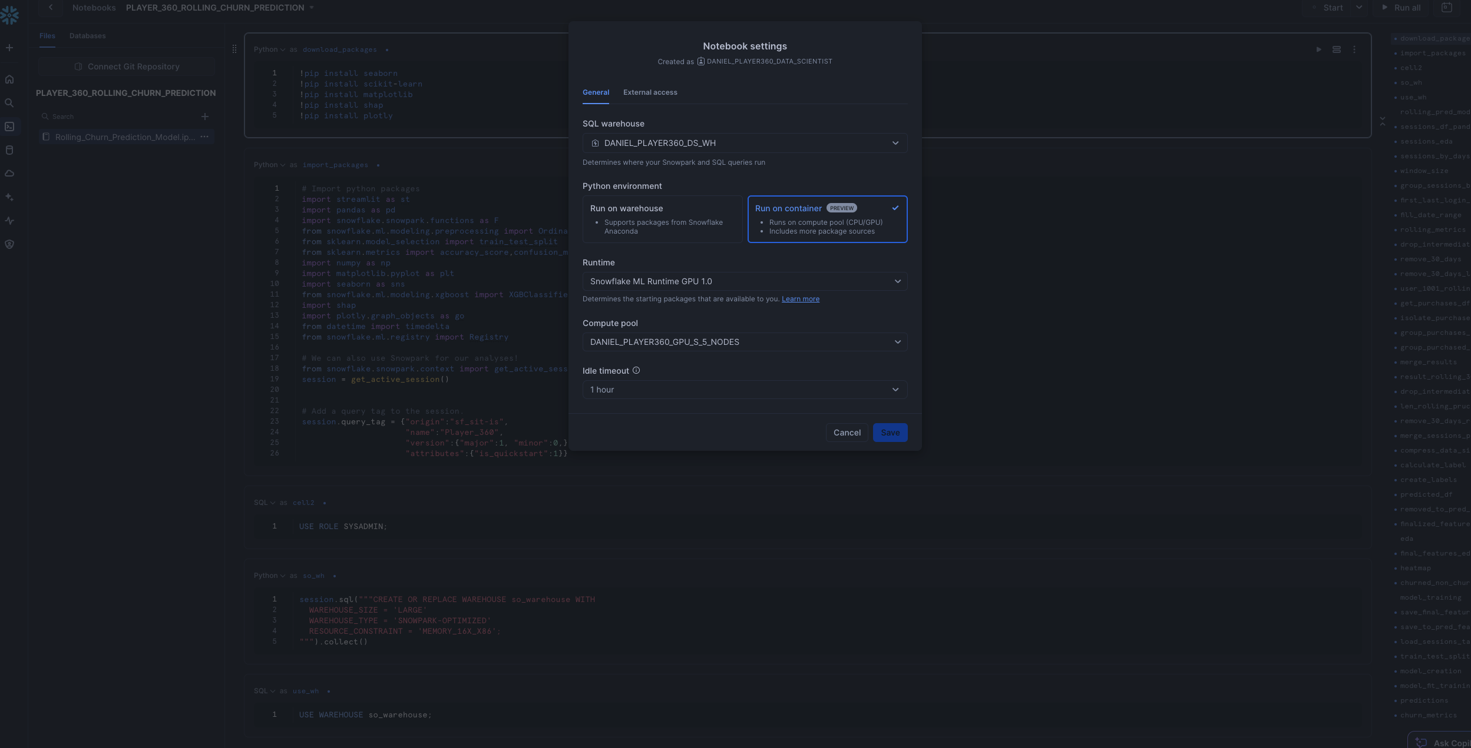Click the plus create icon in left sidebar
Screen dimensions: 1471x748
(9, 48)
